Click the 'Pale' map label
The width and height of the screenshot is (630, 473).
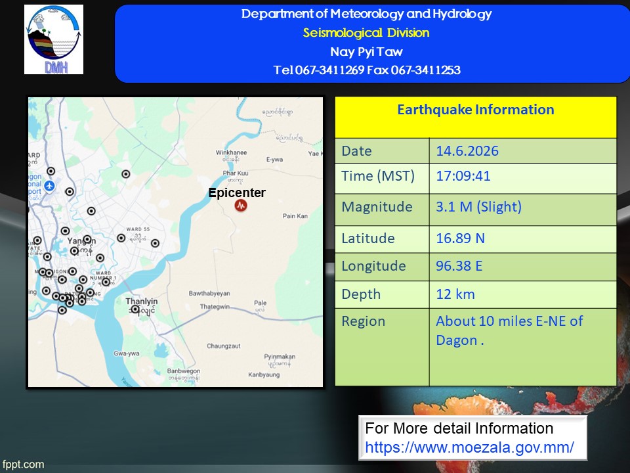tap(261, 302)
